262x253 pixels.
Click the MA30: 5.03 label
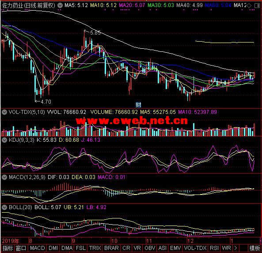pos(161,5)
